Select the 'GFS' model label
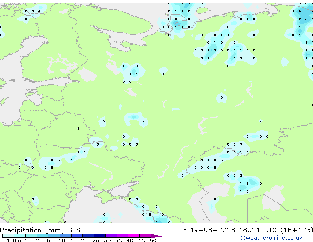 point(74,230)
